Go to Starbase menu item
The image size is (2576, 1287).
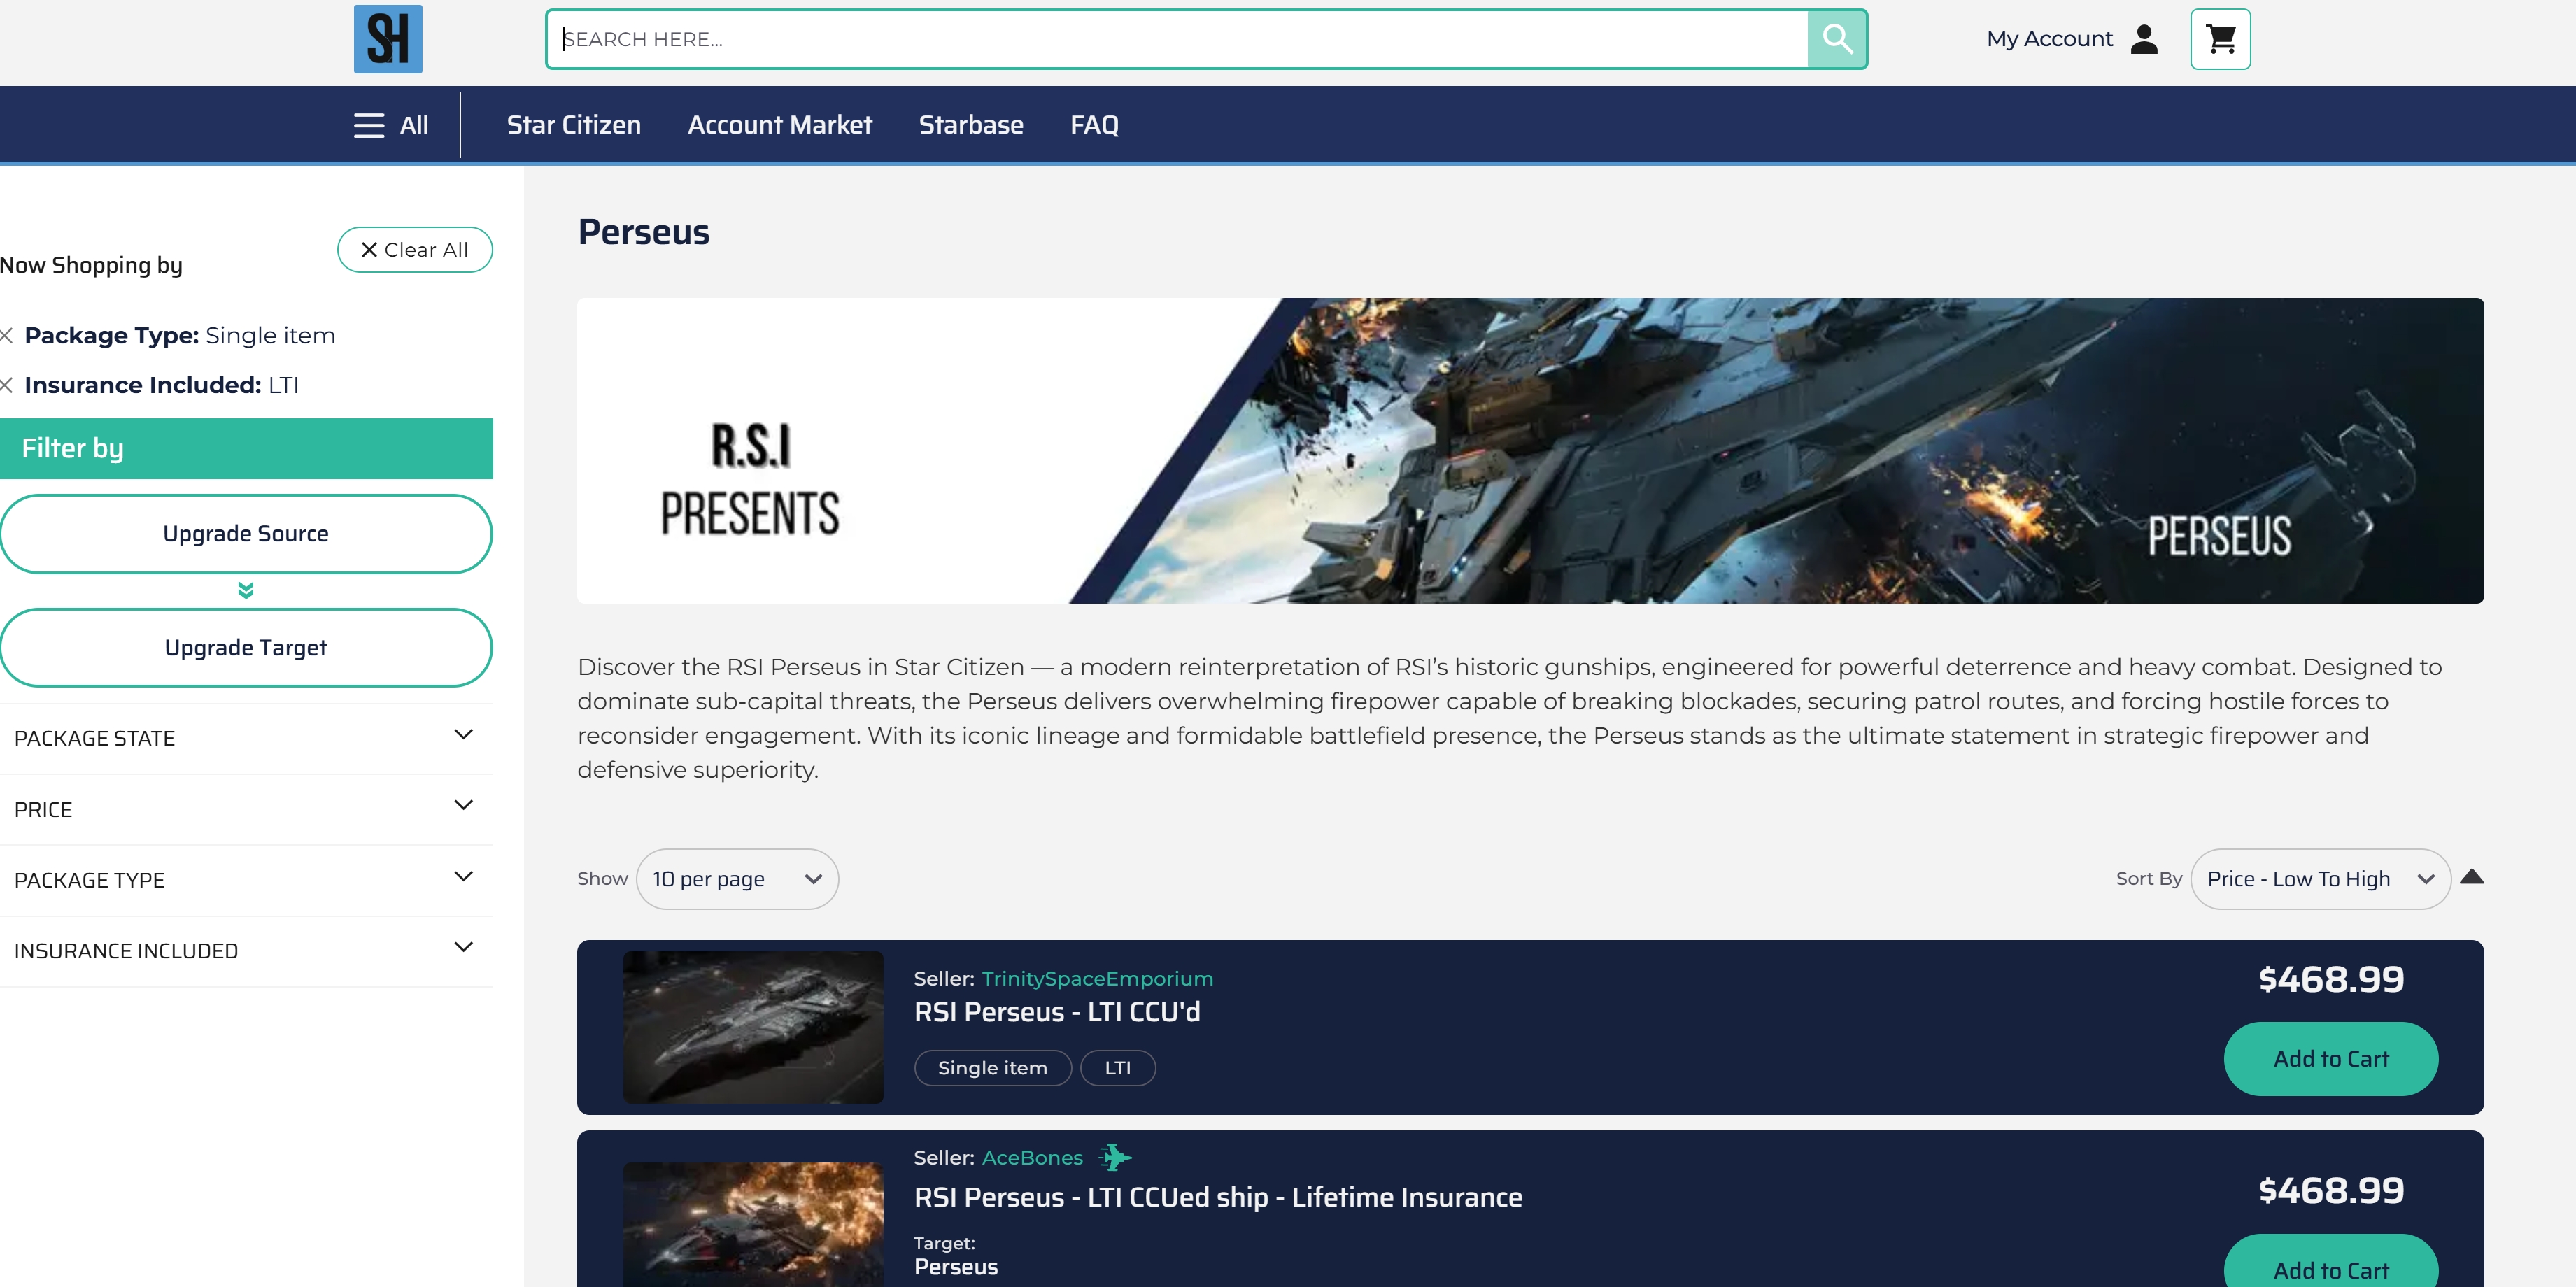click(971, 125)
